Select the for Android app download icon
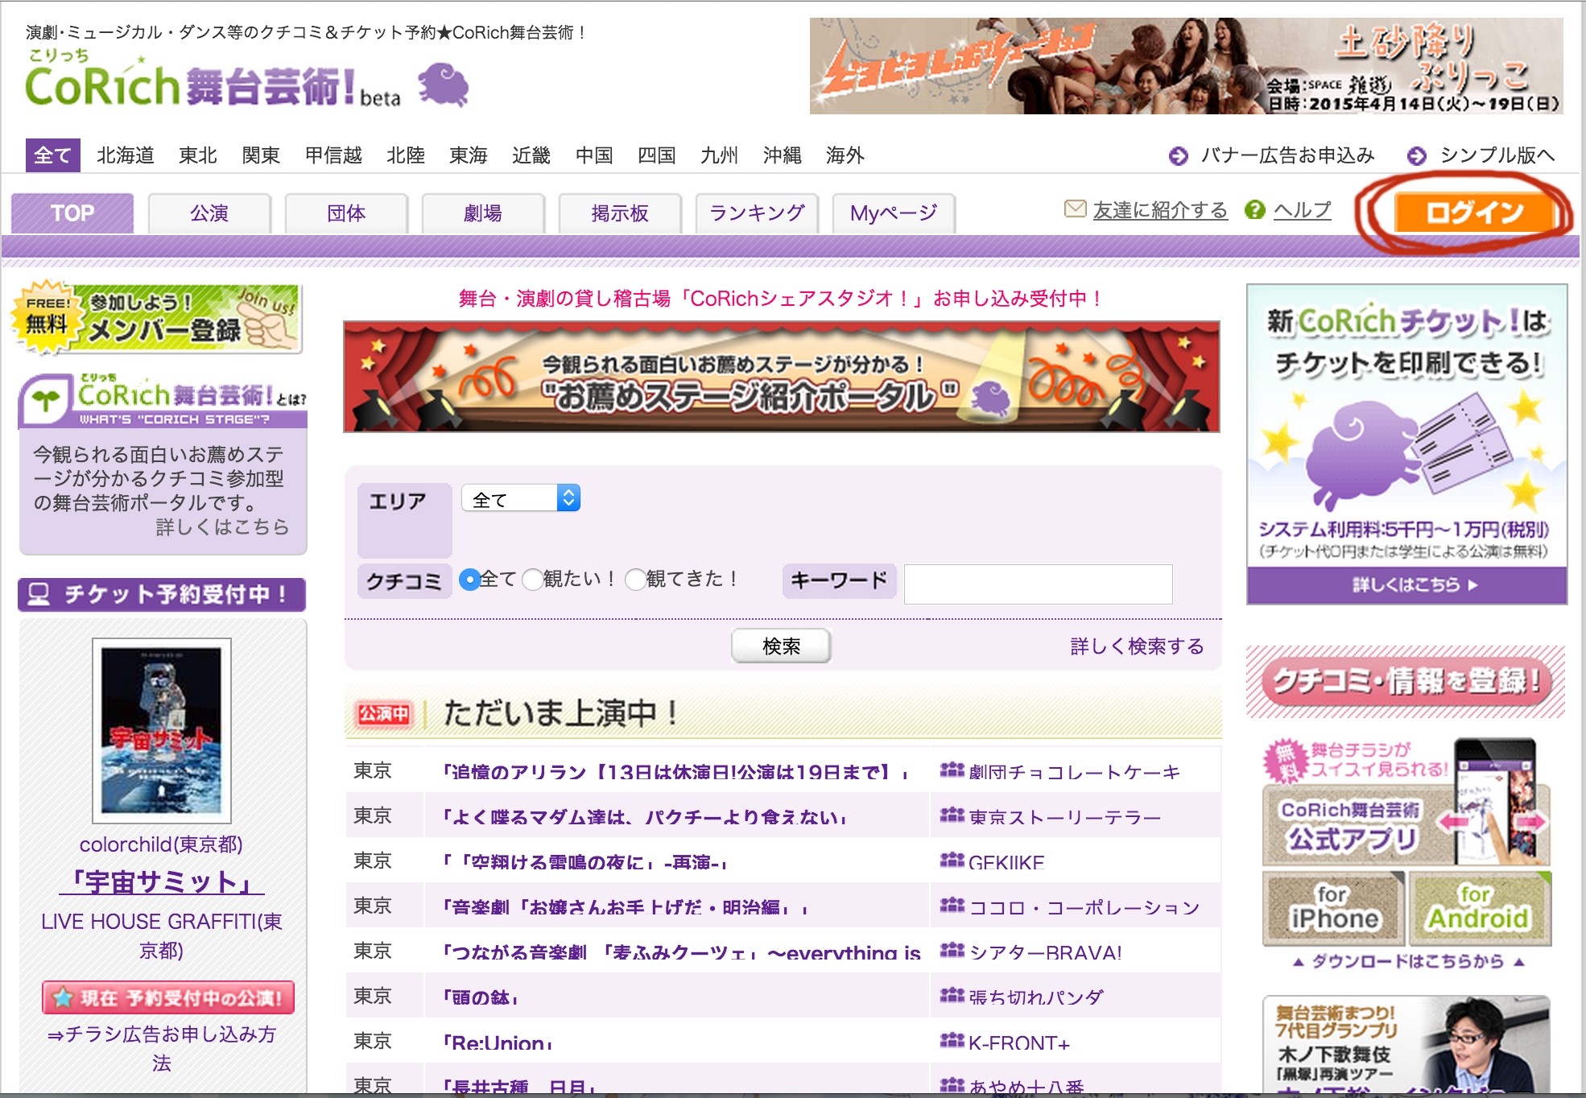 [x=1481, y=909]
